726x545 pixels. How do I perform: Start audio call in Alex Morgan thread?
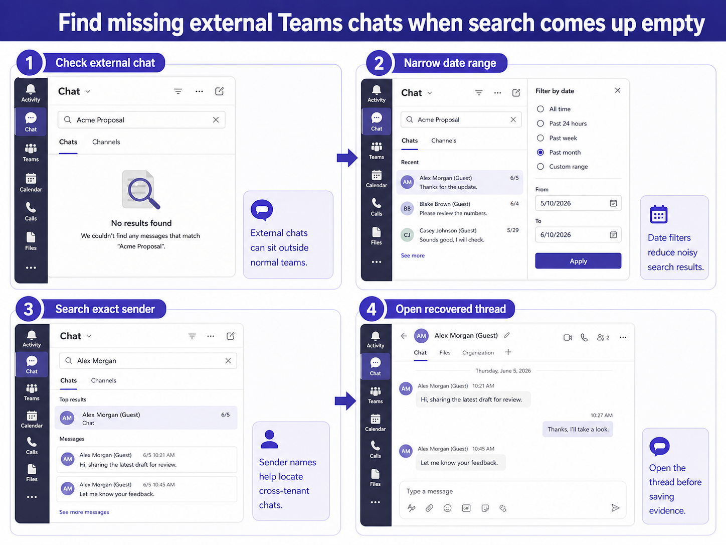point(584,337)
